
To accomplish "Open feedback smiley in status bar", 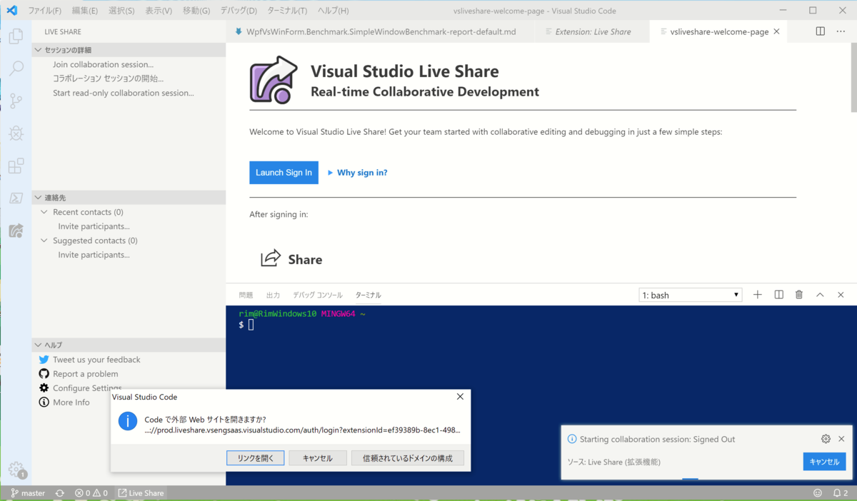I will tap(818, 493).
